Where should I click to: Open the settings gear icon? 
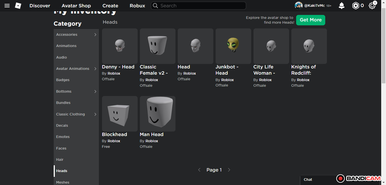click(372, 6)
